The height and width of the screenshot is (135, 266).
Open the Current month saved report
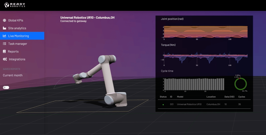coord(13,75)
